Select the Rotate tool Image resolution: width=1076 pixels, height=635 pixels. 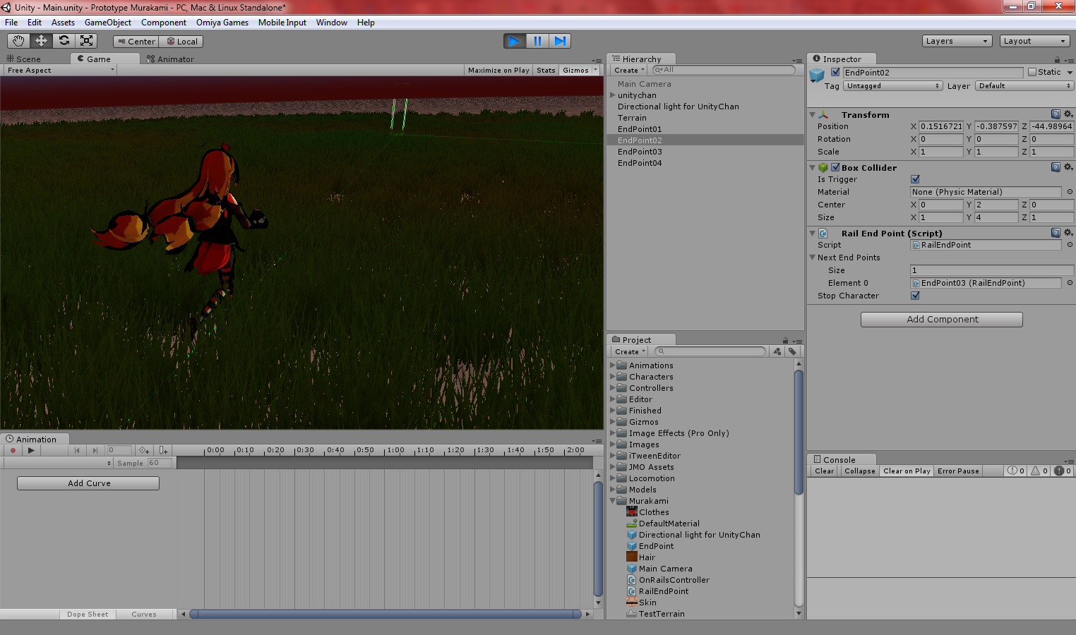[x=64, y=41]
